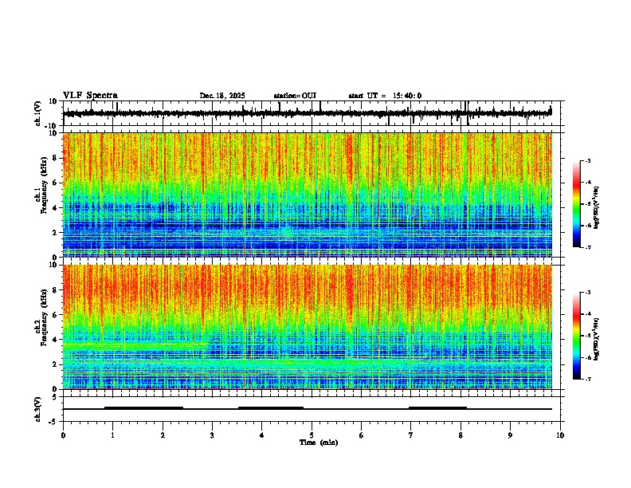Click the "10" tick label on the time axis
Viewport: 631px width, 488px height.
(560, 435)
